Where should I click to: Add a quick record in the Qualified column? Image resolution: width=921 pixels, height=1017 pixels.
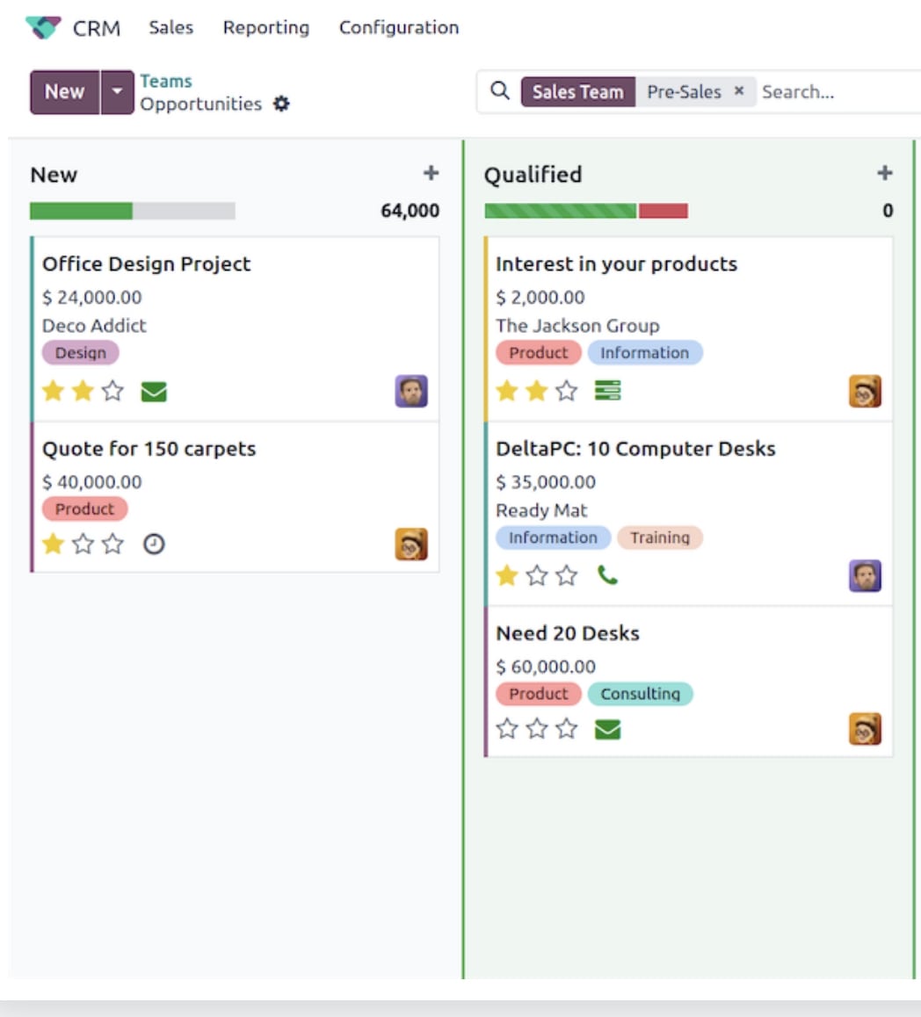[x=885, y=173]
